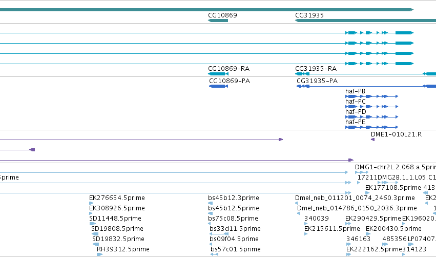Click the haf-PD feature label
Viewport: 436px width, 257px height.
tap(356, 112)
